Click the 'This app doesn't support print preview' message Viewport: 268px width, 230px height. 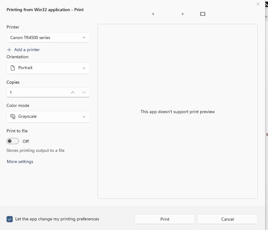[x=178, y=112]
